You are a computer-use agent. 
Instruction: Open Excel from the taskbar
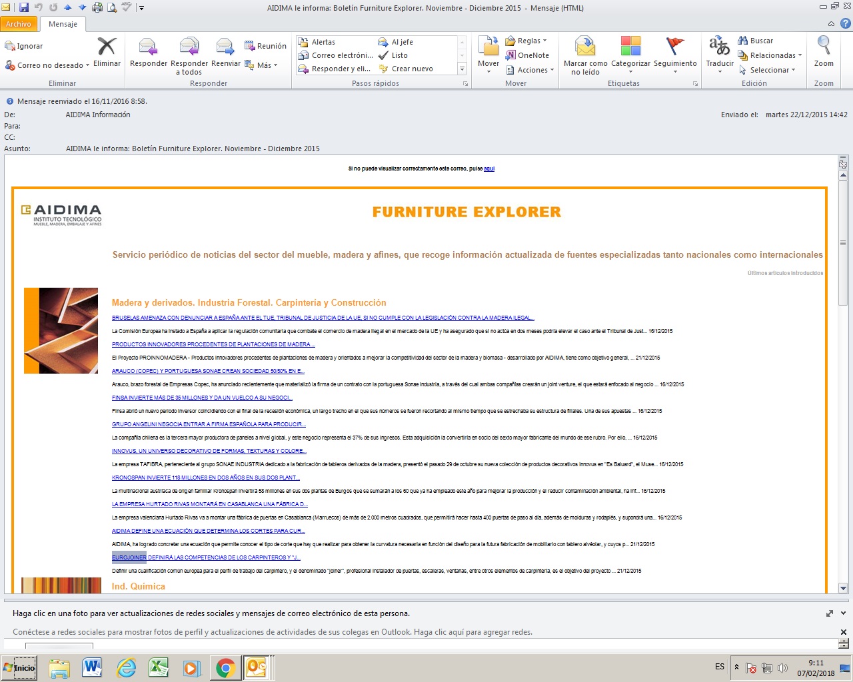[x=159, y=667]
